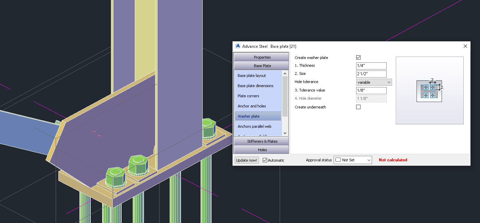Viewport: 480px width, 223px height.
Task: Uncheck Create washer plate
Action: (x=358, y=57)
